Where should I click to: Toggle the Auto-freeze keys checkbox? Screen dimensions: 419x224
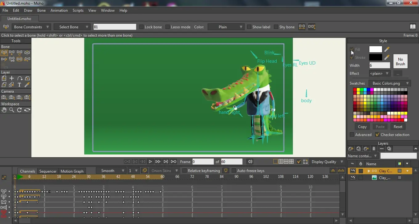coord(234,171)
